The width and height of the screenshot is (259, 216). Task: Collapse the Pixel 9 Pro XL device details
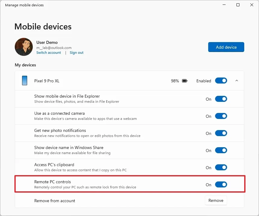(236, 81)
